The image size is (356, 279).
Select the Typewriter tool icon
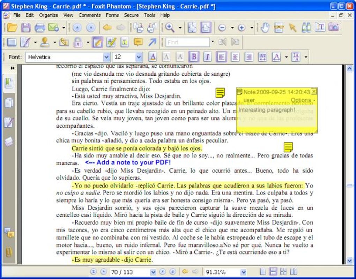click(125, 42)
